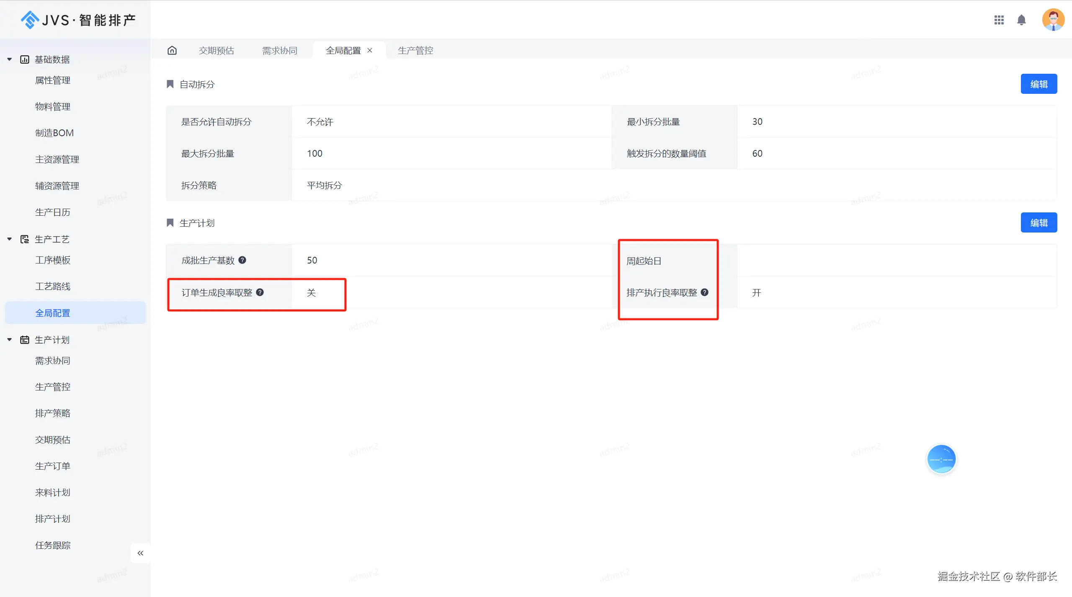Click the JVS 智能排产 logo

coord(78,20)
